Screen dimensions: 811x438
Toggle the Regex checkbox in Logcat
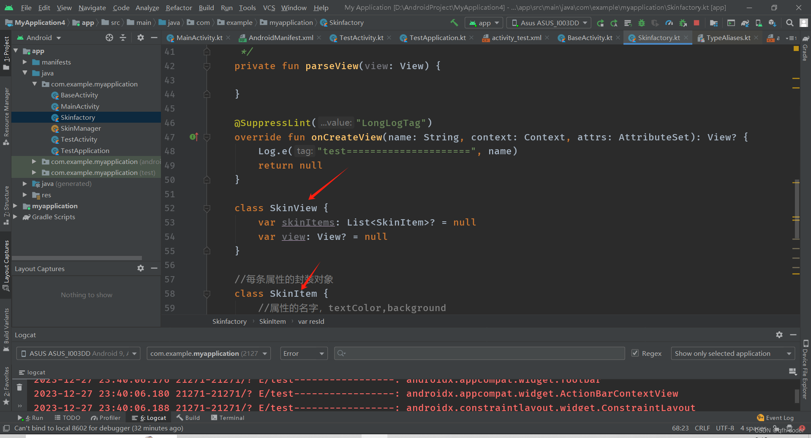(635, 353)
